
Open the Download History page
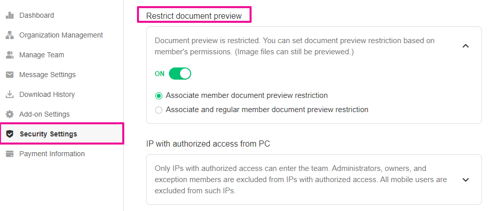(47, 94)
